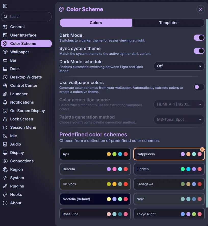Switch to the Colors tab
The height and width of the screenshot is (226, 208).
pyautogui.click(x=96, y=23)
